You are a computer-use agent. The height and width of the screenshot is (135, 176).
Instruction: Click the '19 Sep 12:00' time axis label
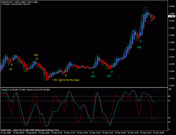point(82,133)
